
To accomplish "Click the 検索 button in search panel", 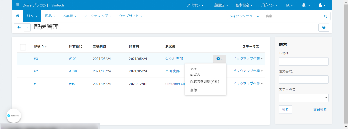I will (x=285, y=110).
